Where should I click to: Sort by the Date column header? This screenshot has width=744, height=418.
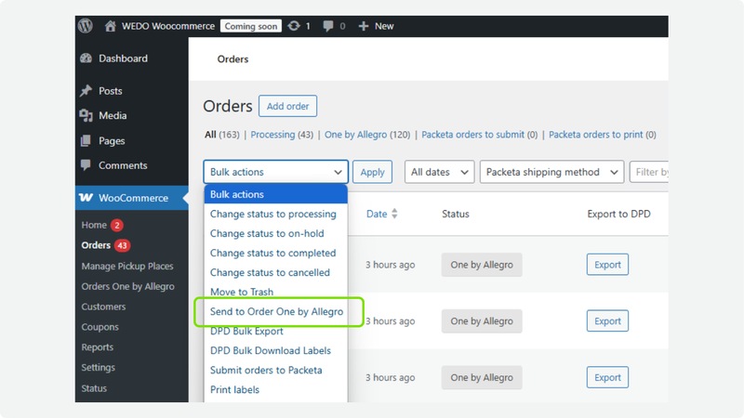[377, 214]
